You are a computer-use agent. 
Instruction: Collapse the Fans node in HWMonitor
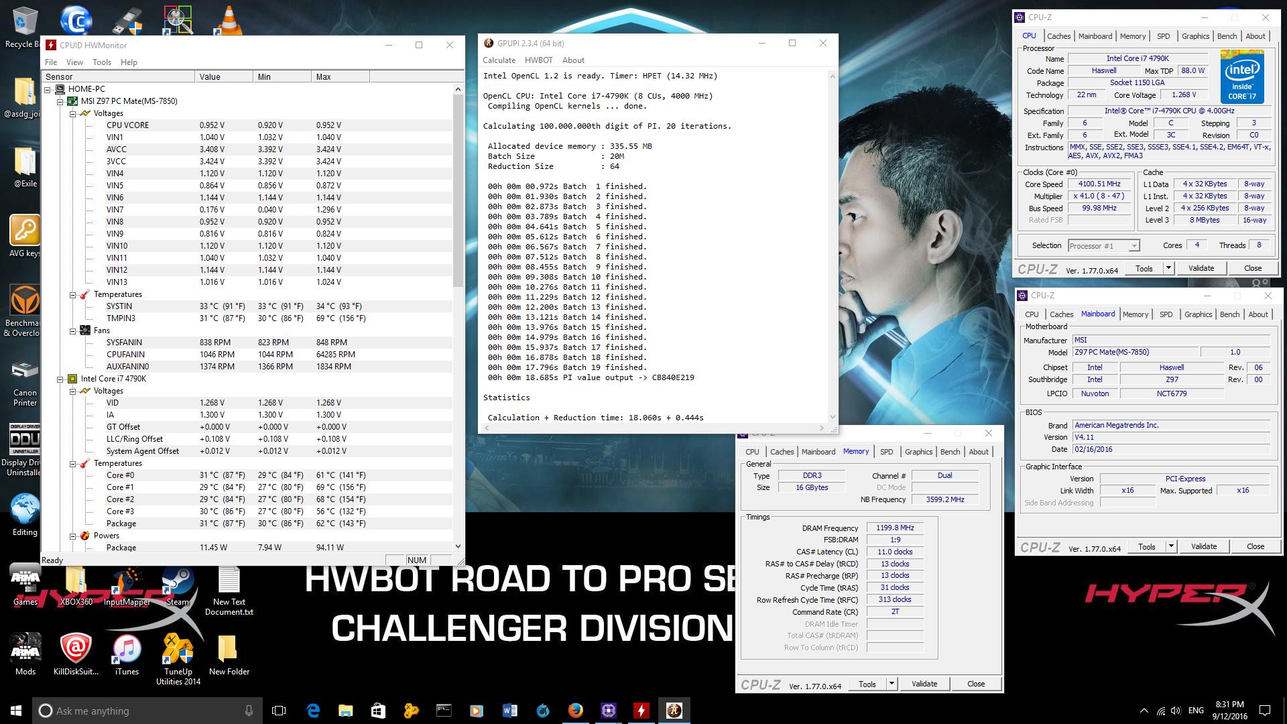pyautogui.click(x=72, y=330)
